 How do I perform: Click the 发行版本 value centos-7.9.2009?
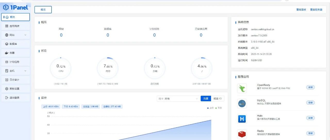click(259, 36)
